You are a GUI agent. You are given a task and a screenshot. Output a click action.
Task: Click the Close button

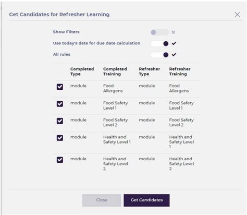102,200
